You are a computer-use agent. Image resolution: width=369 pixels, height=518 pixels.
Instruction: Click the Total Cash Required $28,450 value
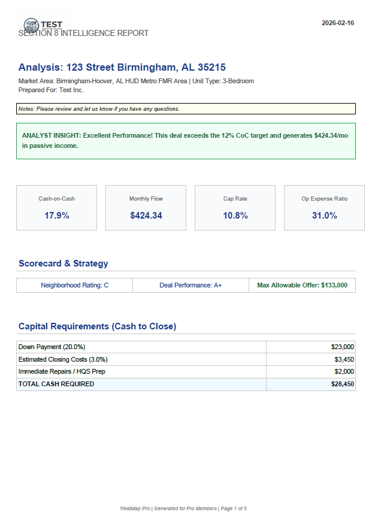coord(343,384)
